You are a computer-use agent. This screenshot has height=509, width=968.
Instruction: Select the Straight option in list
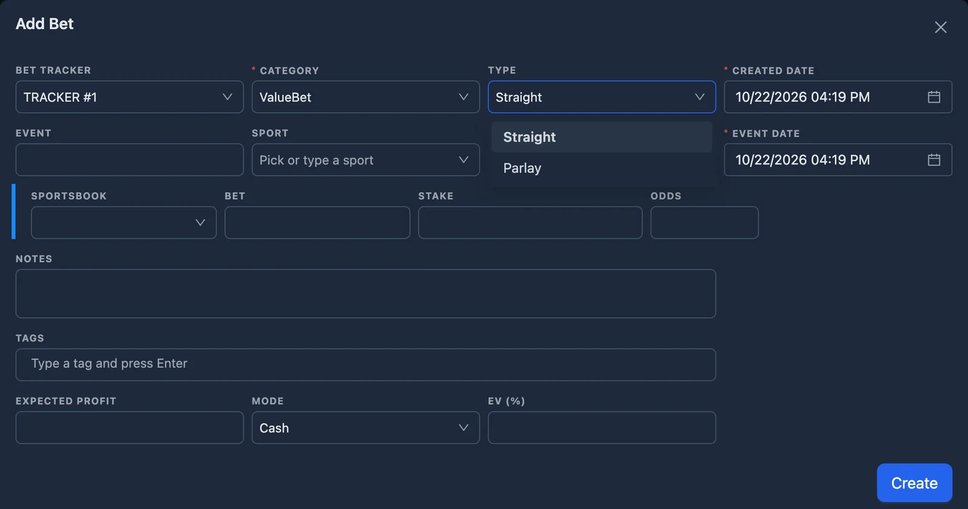601,137
